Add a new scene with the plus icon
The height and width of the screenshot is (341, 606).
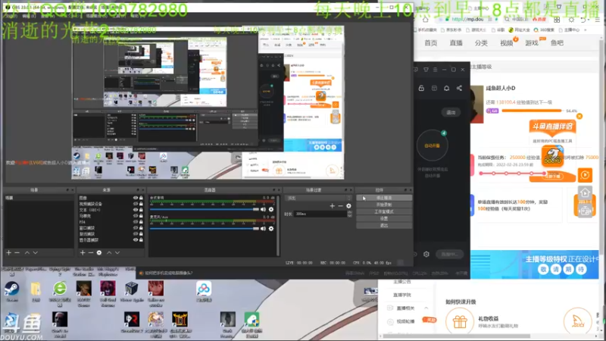click(9, 252)
